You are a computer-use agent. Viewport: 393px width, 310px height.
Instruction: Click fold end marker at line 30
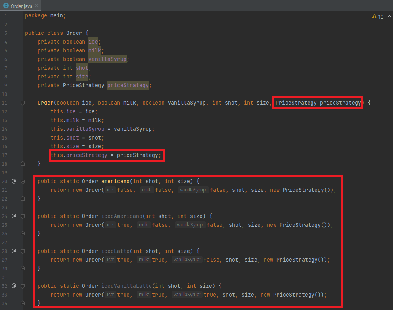click(x=23, y=268)
